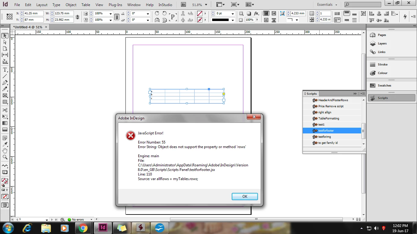Open Adobe Bridge via Br icon
The image size is (417, 234).
coord(183,5)
